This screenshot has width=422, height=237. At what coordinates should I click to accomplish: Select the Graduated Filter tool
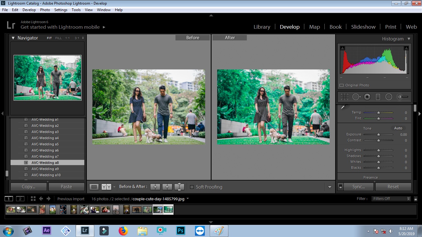tap(378, 97)
